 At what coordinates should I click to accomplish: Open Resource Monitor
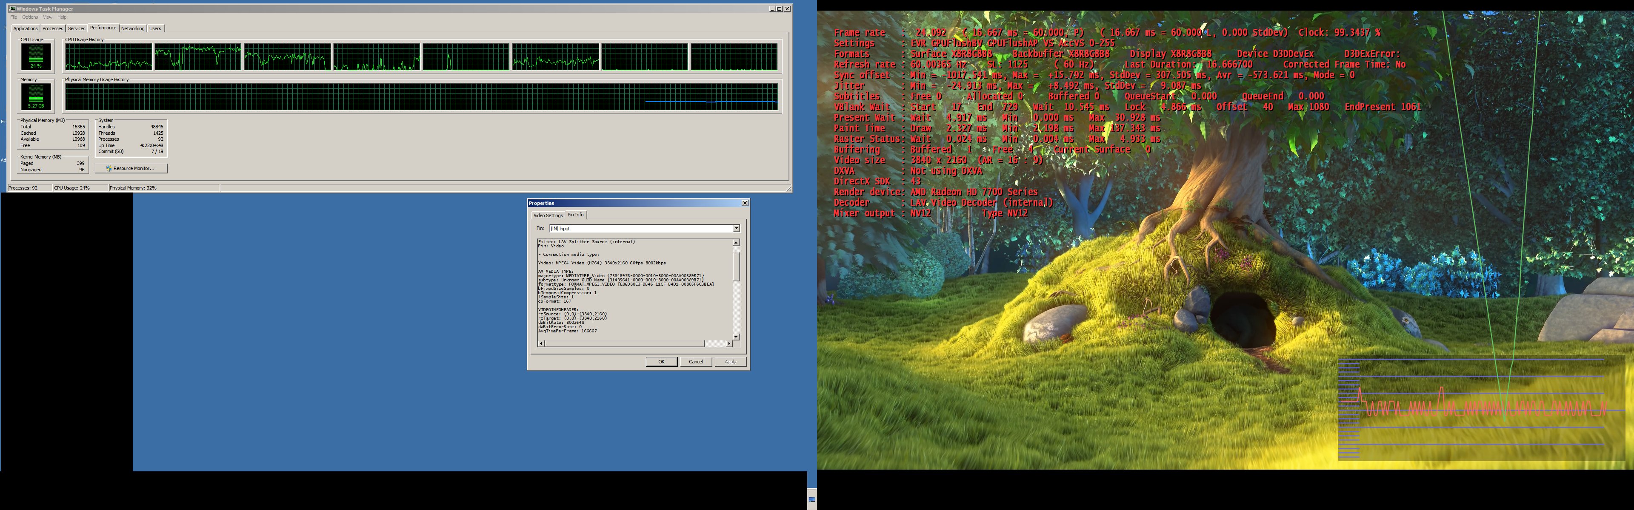(131, 169)
